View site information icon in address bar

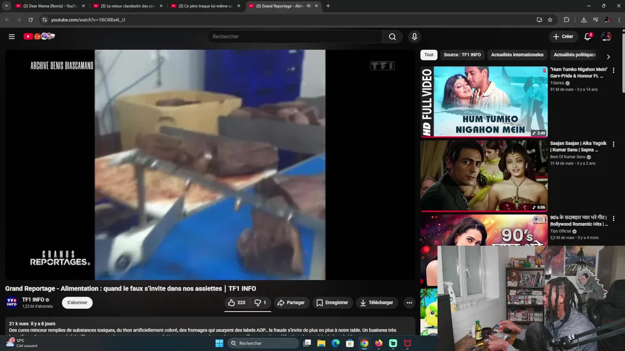pyautogui.click(x=44, y=19)
